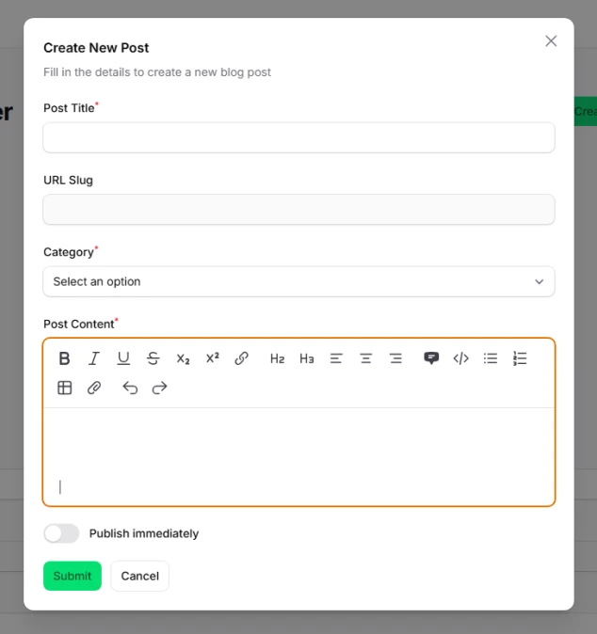Align text right
The height and width of the screenshot is (634, 597).
[395, 358]
